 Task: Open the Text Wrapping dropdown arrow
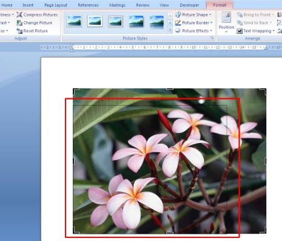(x=274, y=31)
